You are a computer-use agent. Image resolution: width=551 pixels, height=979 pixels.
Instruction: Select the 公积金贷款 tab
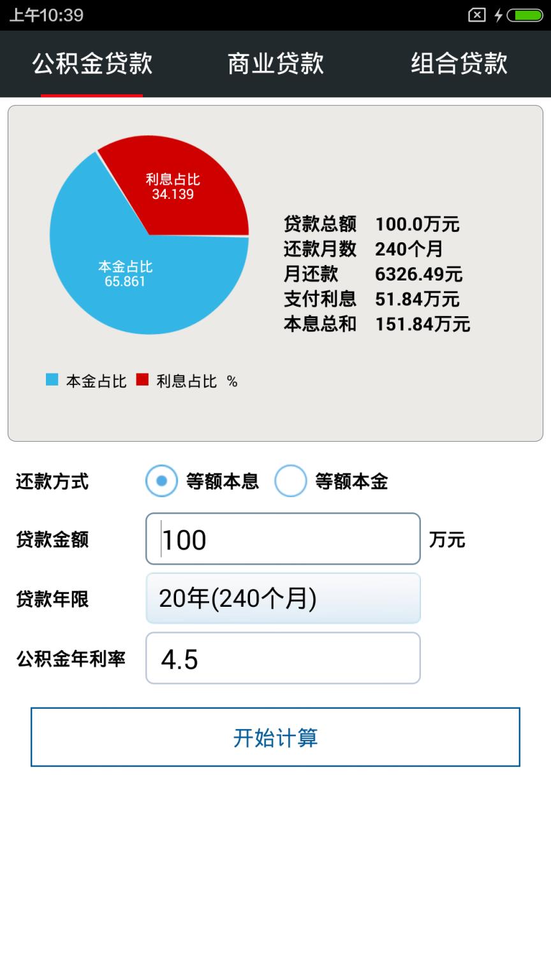[92, 64]
